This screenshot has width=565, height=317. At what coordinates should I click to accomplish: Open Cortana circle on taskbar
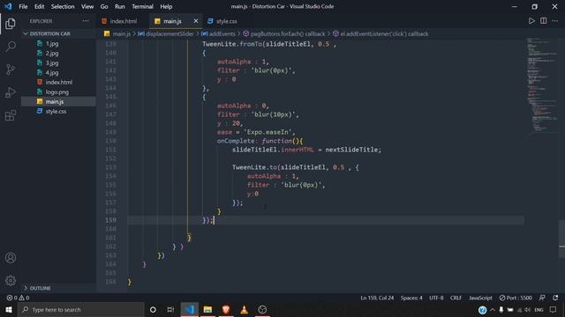[153, 309]
